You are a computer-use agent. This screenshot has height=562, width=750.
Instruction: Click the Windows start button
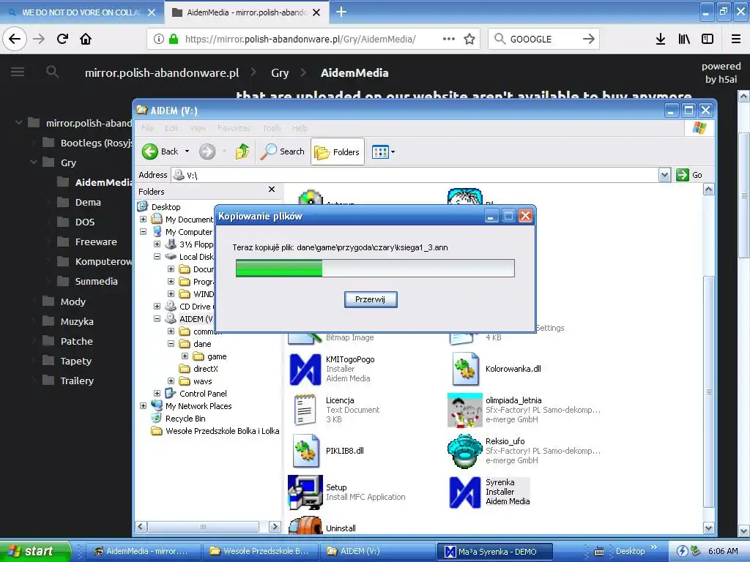click(35, 551)
